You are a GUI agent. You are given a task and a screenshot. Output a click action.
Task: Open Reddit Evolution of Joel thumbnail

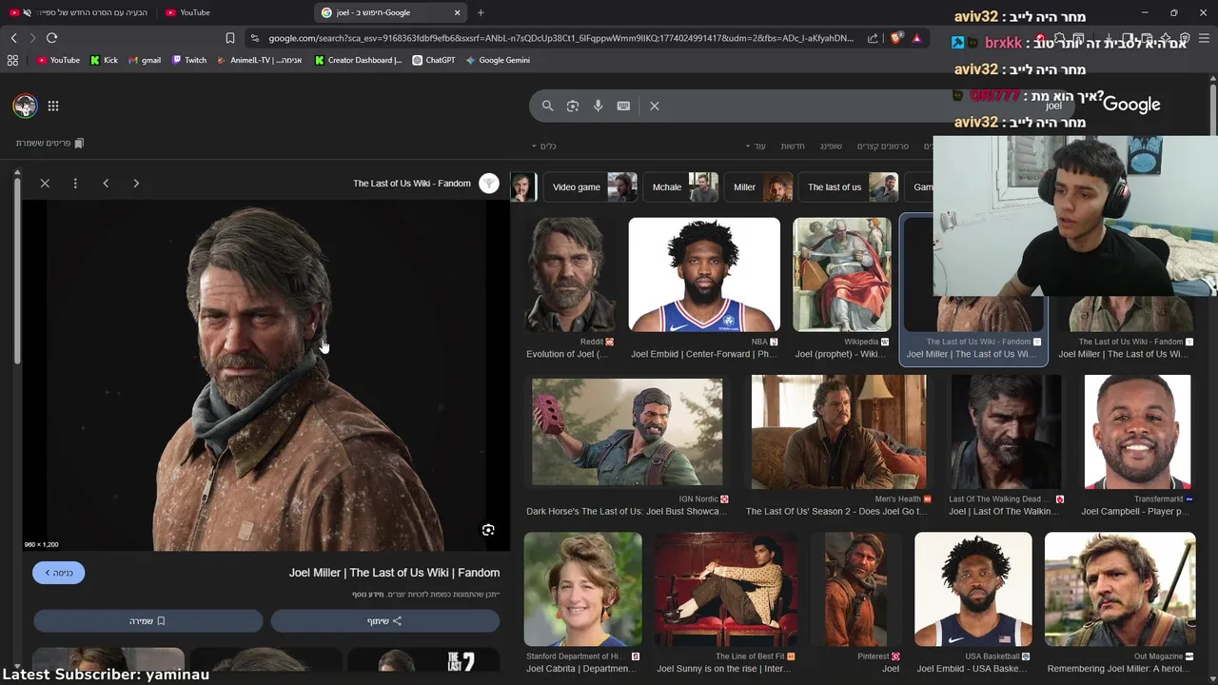pyautogui.click(x=569, y=275)
